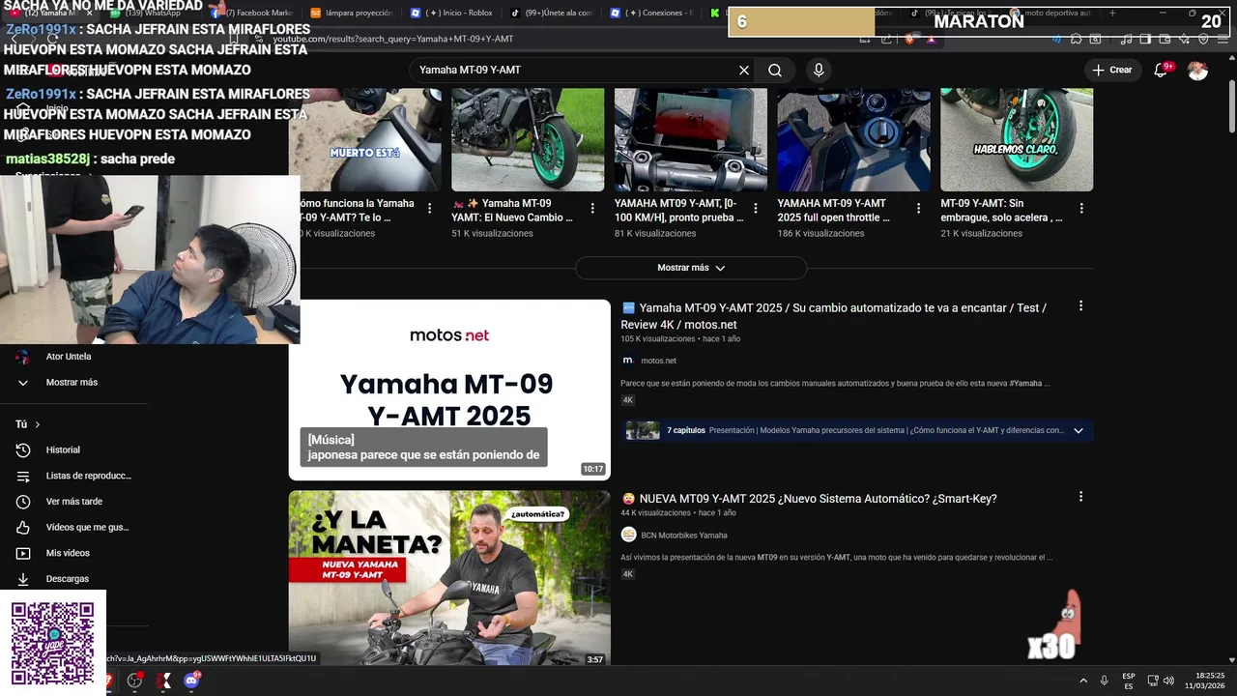Open options for the 0-100 KM/H short
The height and width of the screenshot is (696, 1237).
click(756, 209)
